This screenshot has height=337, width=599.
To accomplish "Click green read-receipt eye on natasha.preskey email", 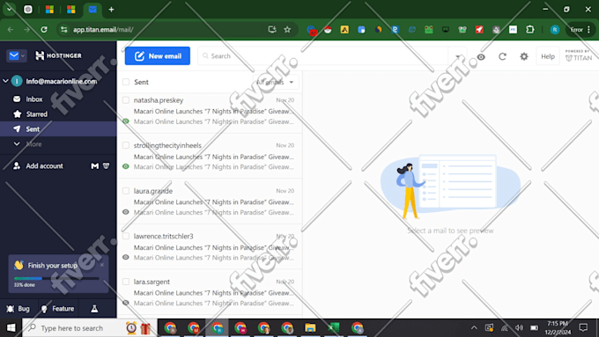I will coord(126,121).
